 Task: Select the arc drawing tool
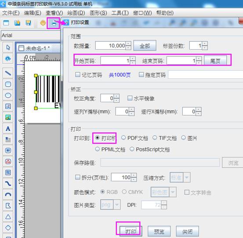click(x=8, y=194)
